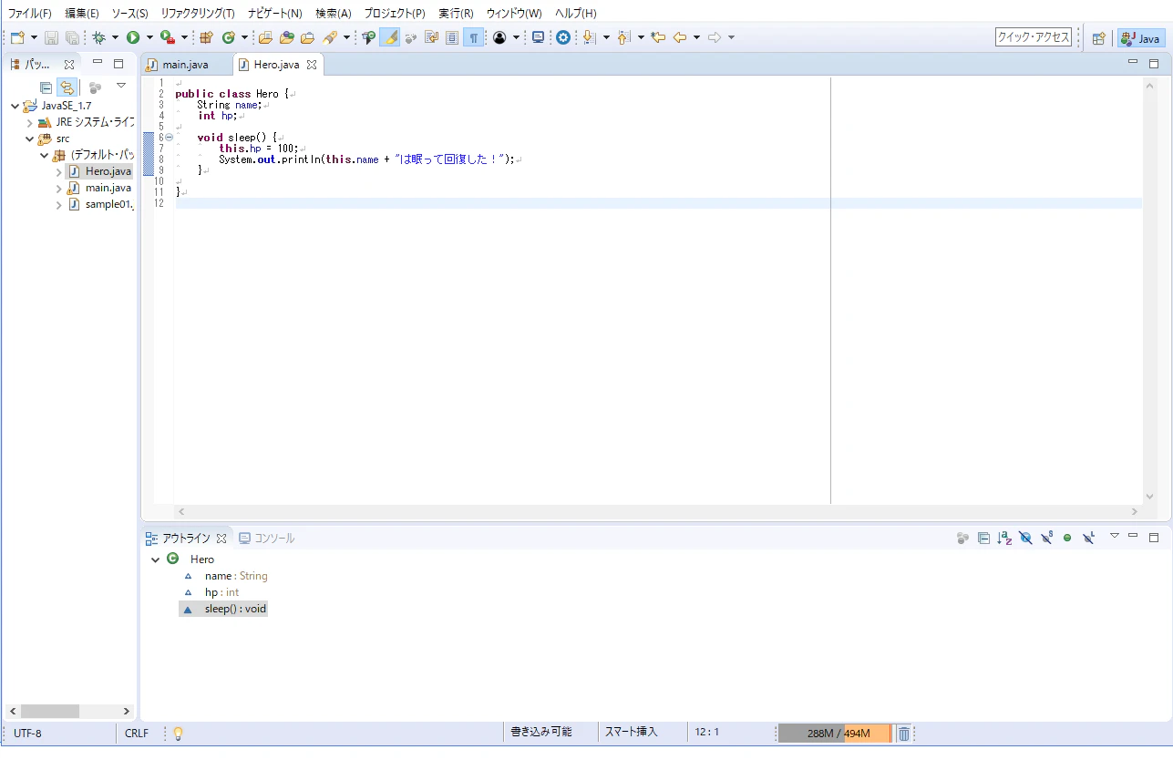1173x770 pixels.
Task: Click the Java perspective button
Action: tap(1141, 38)
